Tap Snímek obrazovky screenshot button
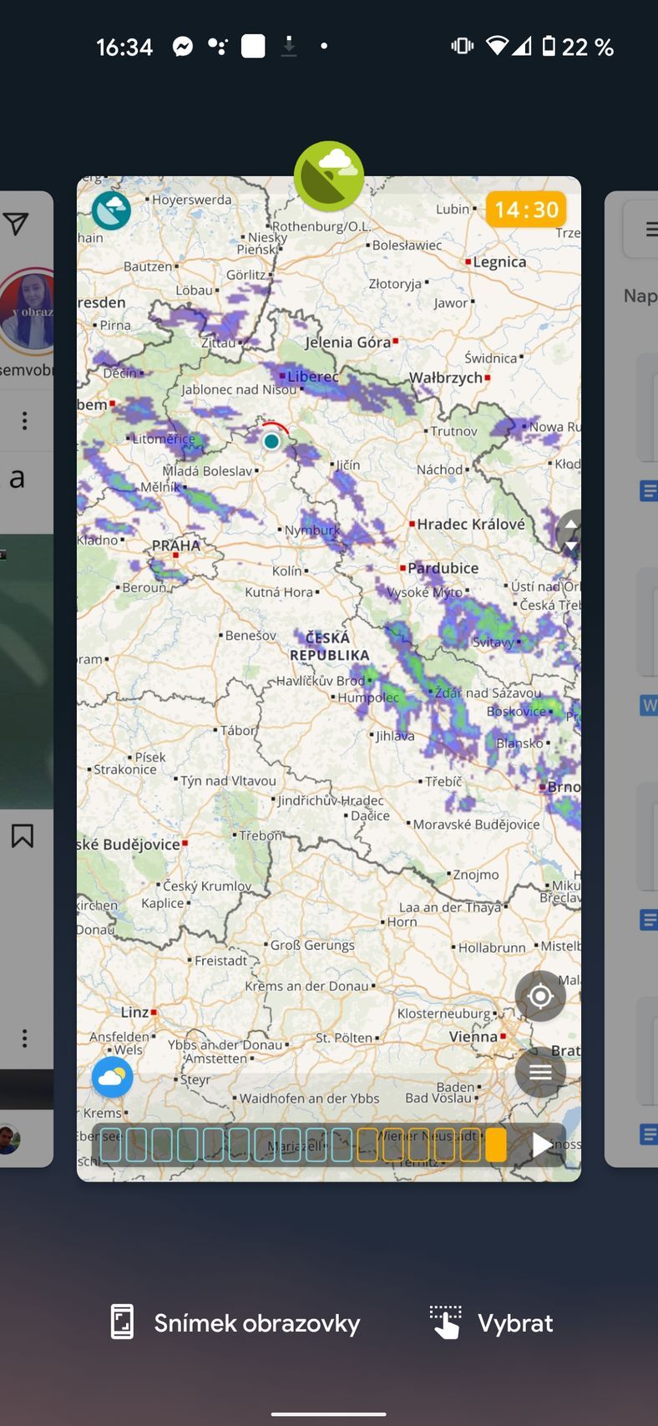Screen dimensions: 658x1426 [235, 1322]
